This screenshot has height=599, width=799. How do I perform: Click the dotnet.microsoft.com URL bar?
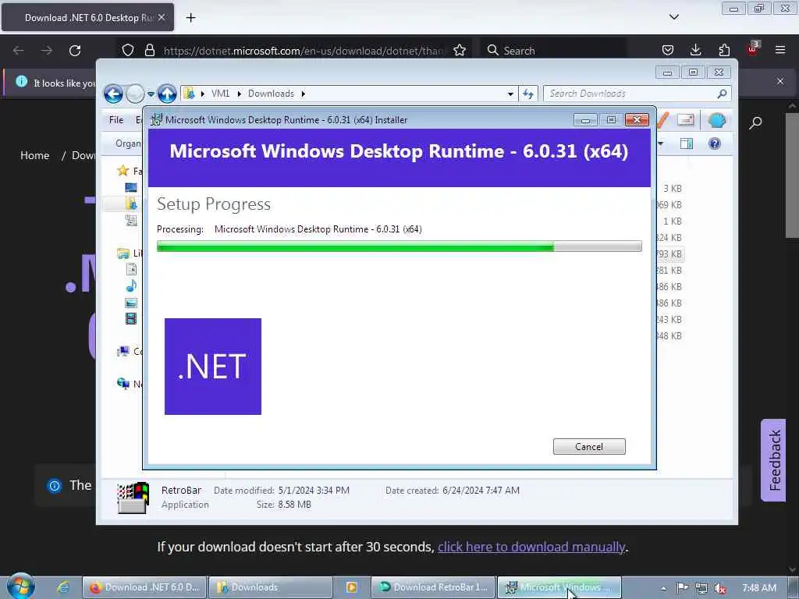click(304, 51)
